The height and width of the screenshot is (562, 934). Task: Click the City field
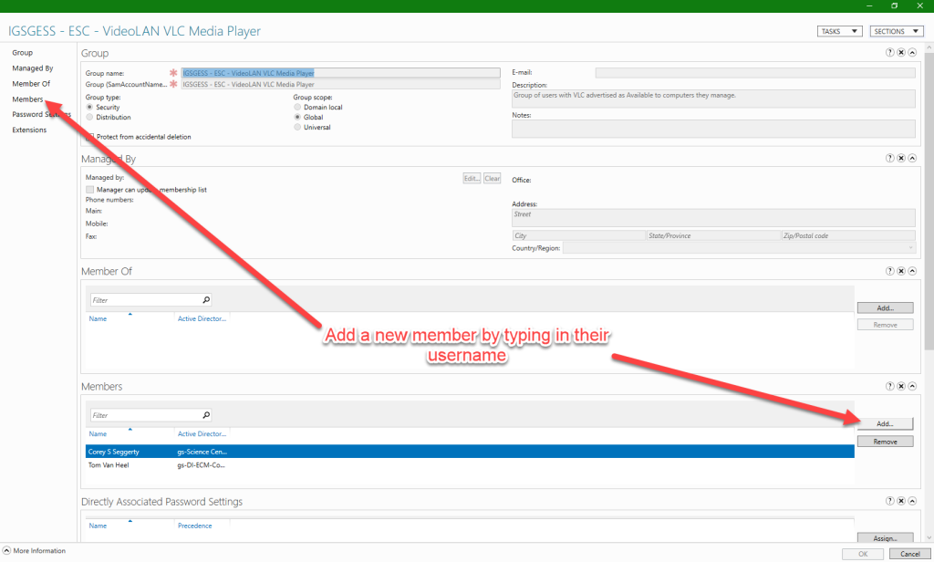point(579,235)
